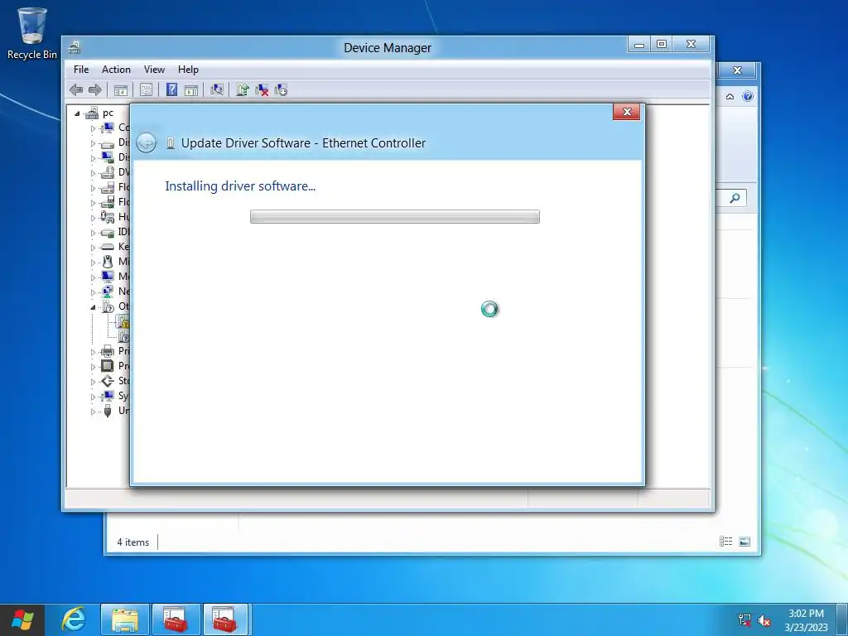Expand the Computer category arrow

(93, 128)
